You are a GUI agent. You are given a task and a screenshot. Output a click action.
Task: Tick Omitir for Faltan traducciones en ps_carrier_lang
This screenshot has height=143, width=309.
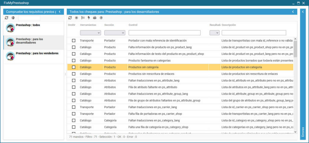tap(74, 107)
